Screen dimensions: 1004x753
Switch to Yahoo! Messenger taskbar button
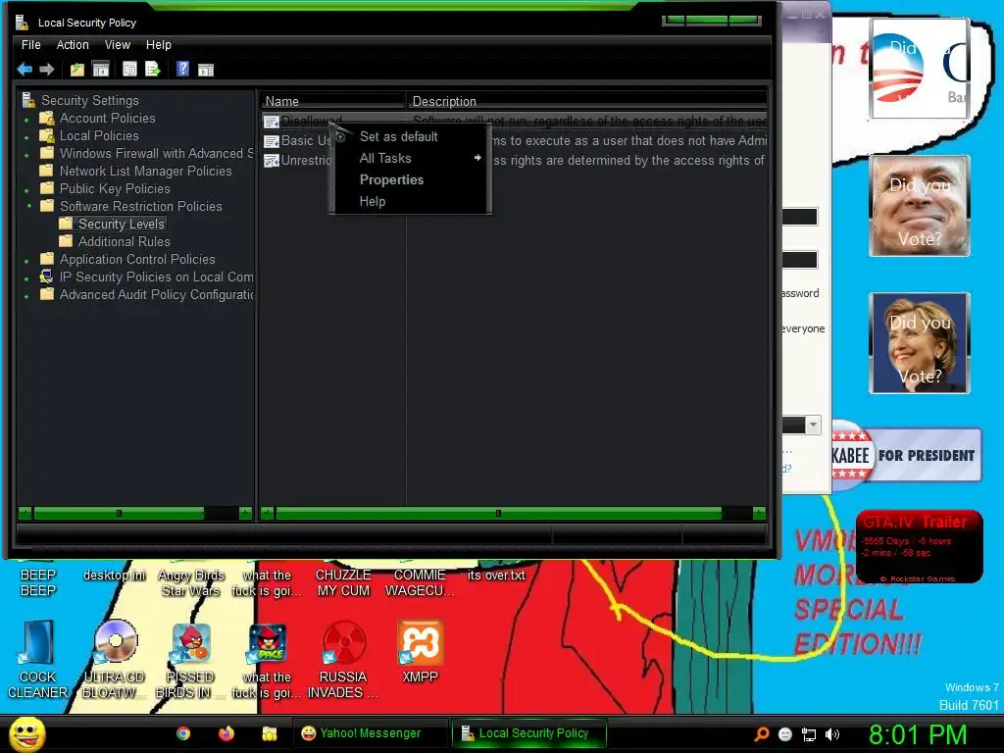tap(370, 733)
